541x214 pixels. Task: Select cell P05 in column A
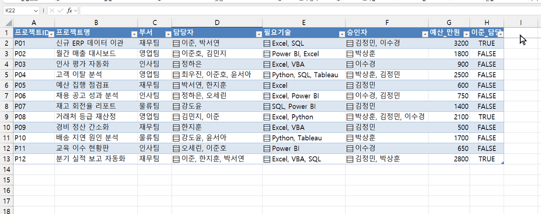(x=34, y=85)
